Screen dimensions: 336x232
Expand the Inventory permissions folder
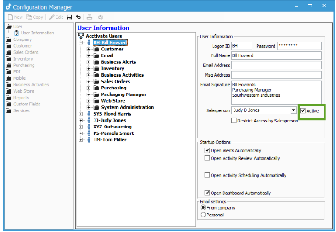click(88, 68)
